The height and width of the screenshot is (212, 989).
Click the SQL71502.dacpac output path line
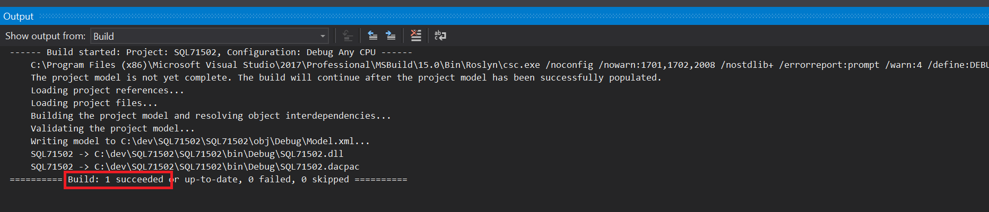pos(195,166)
